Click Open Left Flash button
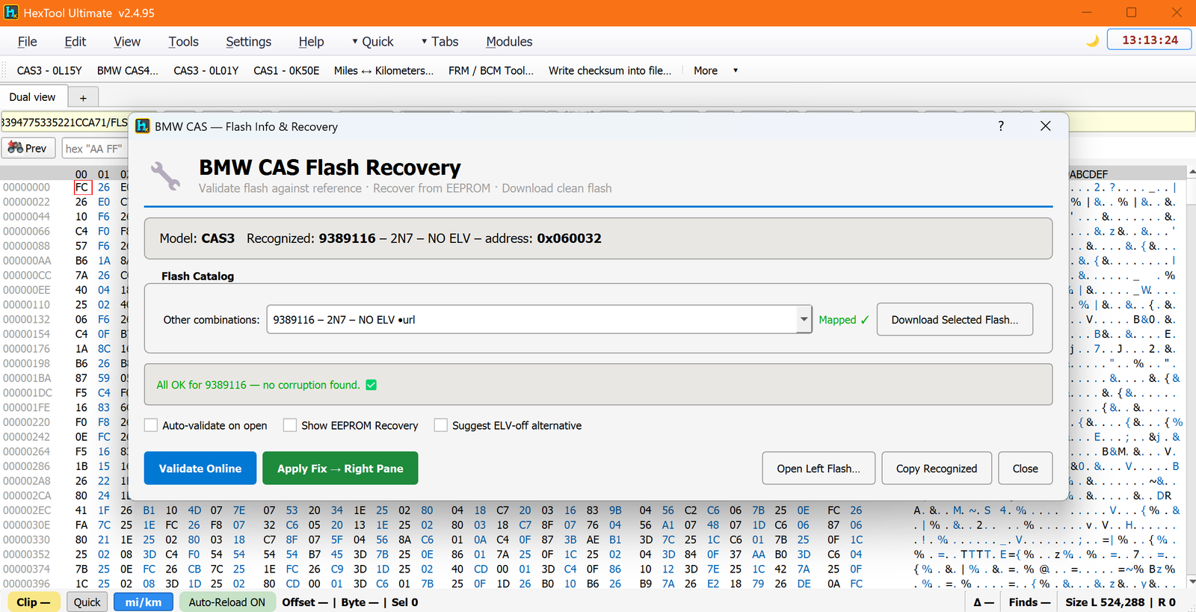Image resolution: width=1196 pixels, height=612 pixels. 819,469
